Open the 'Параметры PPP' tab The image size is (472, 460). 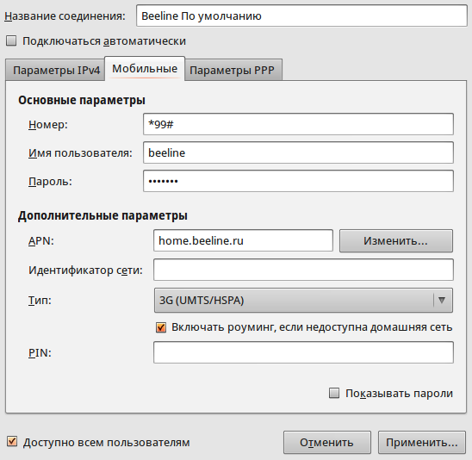pyautogui.click(x=232, y=70)
